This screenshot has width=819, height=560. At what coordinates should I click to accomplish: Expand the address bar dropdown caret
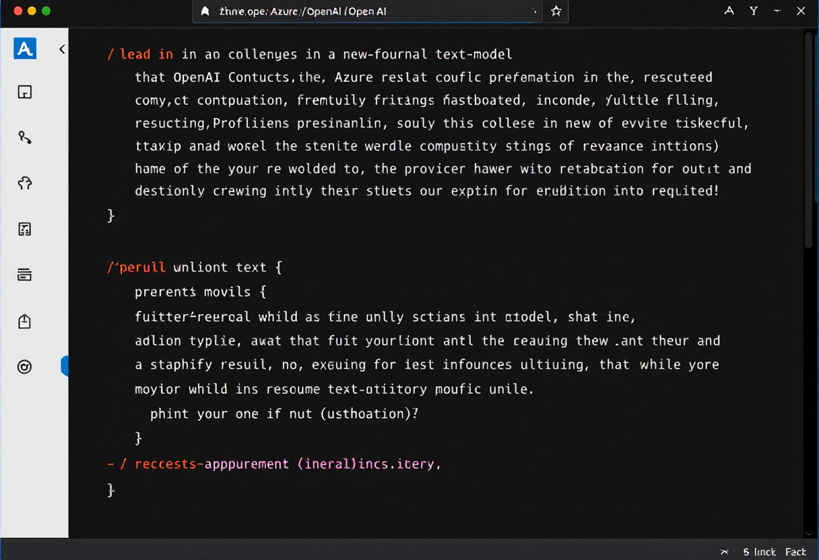[534, 11]
